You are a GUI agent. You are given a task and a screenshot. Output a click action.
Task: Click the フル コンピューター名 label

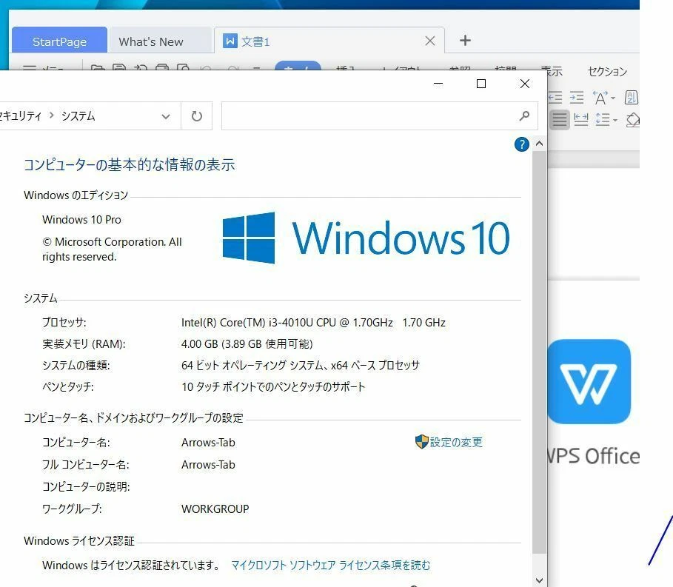85,465
